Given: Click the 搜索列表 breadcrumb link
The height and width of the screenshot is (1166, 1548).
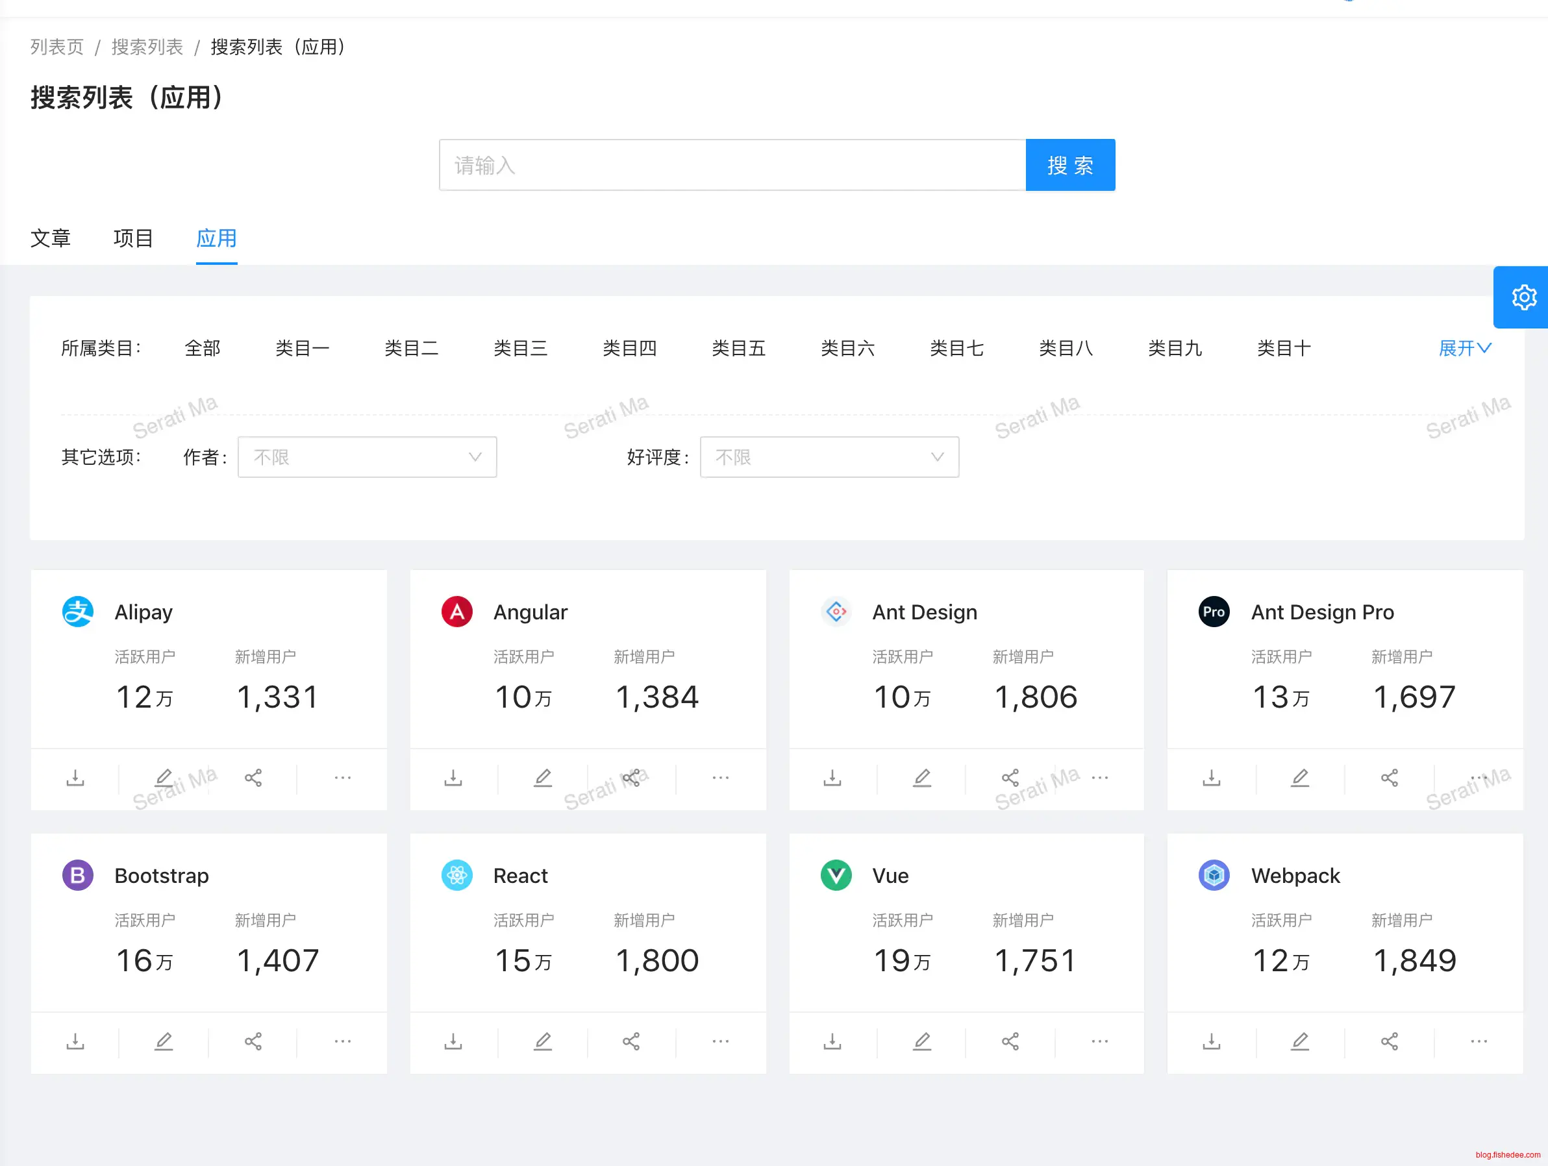Looking at the screenshot, I should coord(147,47).
